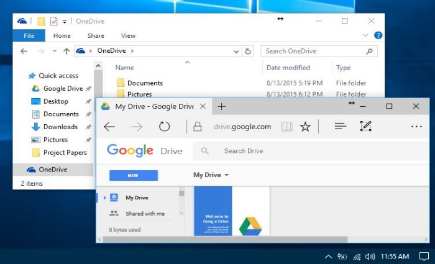Click the blue NEW button

click(x=133, y=175)
